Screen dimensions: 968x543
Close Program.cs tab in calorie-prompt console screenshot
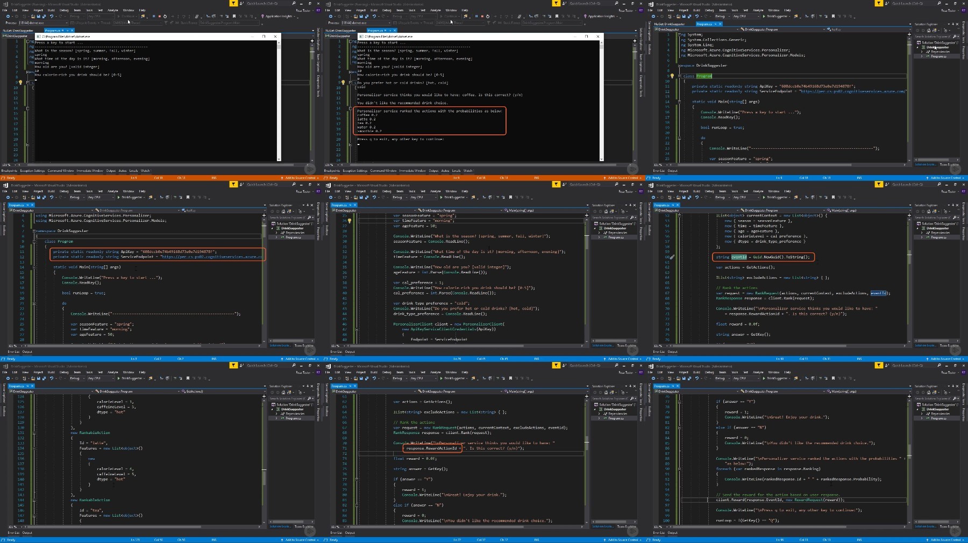click(72, 30)
